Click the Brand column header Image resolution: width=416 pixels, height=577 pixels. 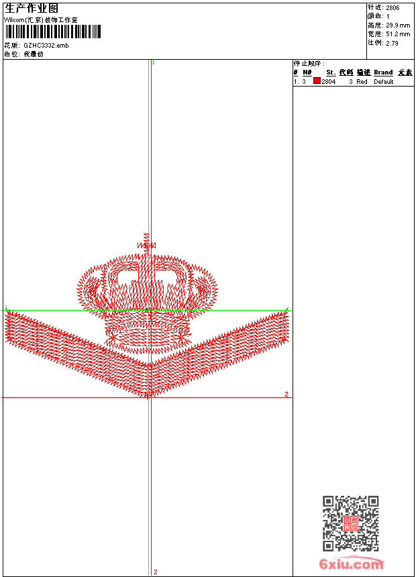point(383,72)
